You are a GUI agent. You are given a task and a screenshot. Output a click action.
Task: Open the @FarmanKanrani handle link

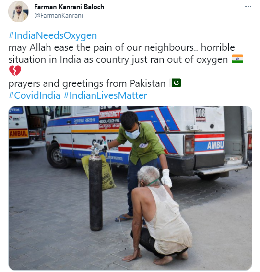59,16
